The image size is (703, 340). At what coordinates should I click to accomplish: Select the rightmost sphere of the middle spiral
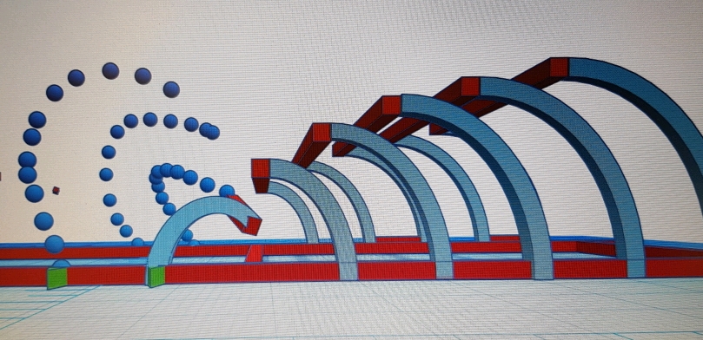point(212,132)
